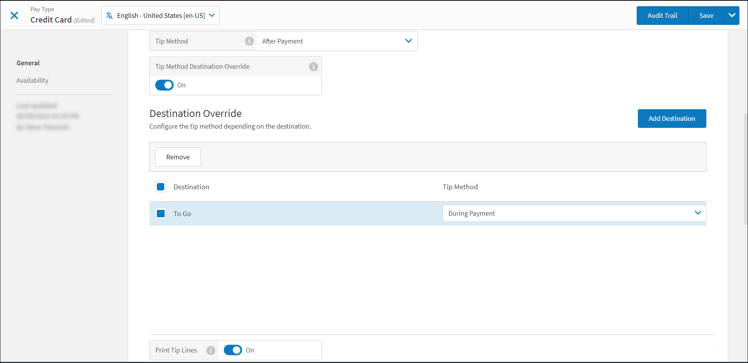Screen dimensions: 748x363
Task: Click the Remove button
Action: coord(178,157)
